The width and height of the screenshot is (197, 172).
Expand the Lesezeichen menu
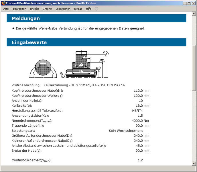tap(63, 9)
